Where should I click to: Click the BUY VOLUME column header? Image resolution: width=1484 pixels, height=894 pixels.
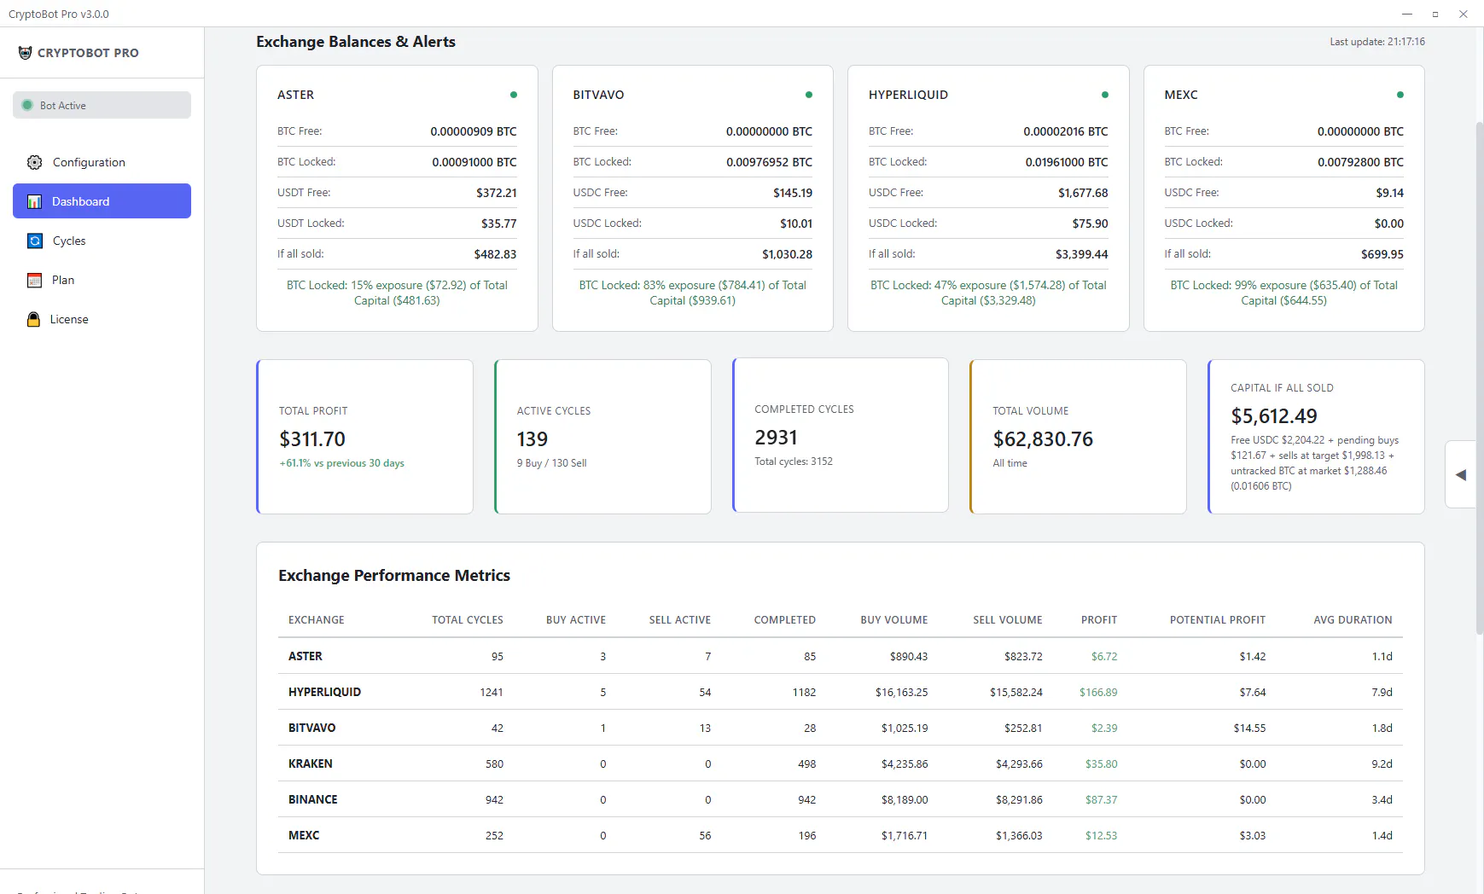[x=894, y=620]
